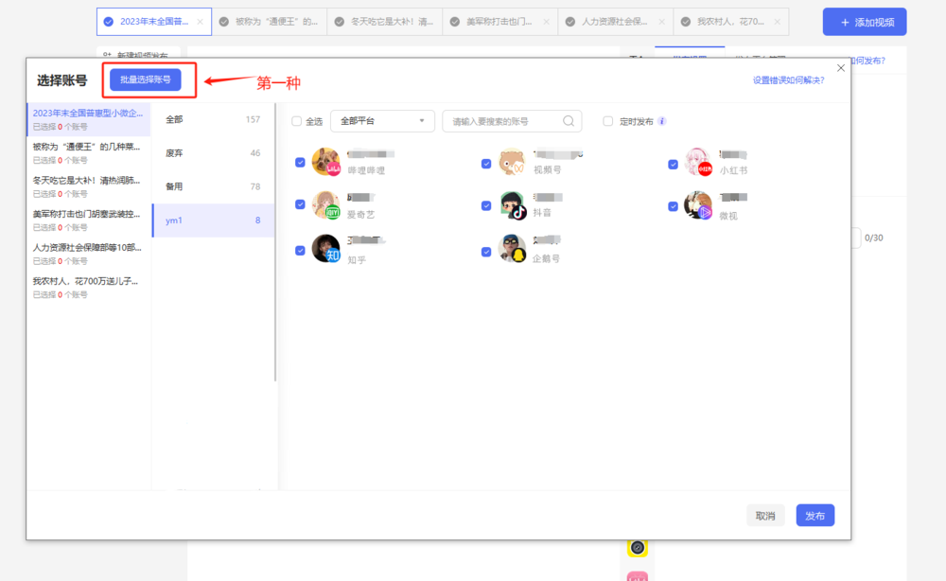Toggle the 全选 select-all checkbox
This screenshot has height=581, width=946.
297,121
